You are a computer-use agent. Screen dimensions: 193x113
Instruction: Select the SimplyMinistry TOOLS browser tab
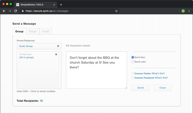pos(36,5)
